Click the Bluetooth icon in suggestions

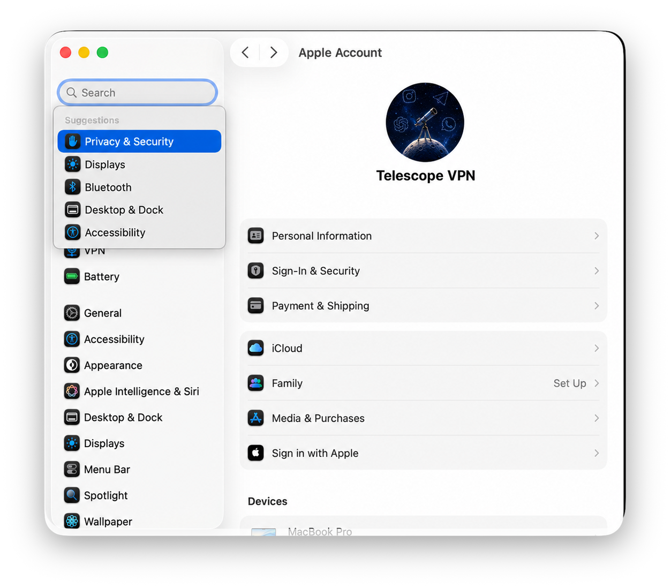[x=73, y=187]
